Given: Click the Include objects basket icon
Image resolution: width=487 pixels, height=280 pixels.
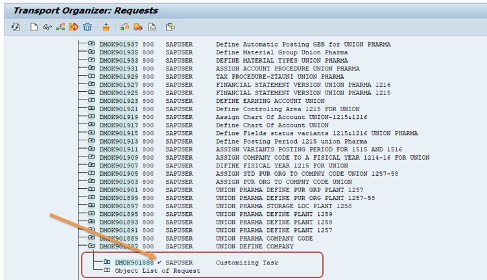Looking at the screenshot, I should point(106,27).
